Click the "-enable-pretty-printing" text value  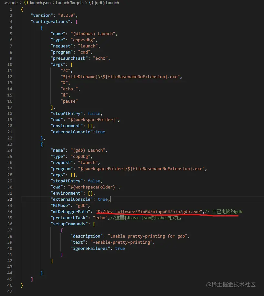121,242
